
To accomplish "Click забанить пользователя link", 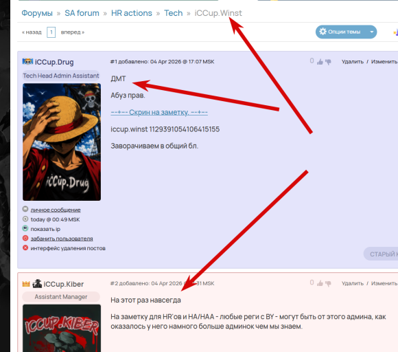I will point(62,239).
